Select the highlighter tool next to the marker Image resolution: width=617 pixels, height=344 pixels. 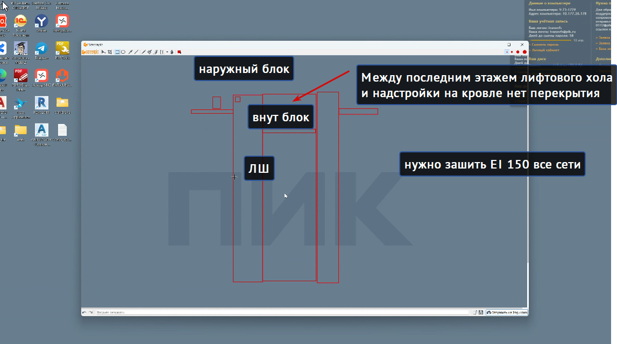tap(155, 52)
